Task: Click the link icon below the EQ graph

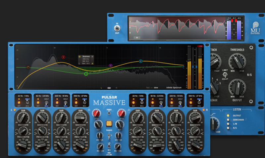Action: point(109,88)
